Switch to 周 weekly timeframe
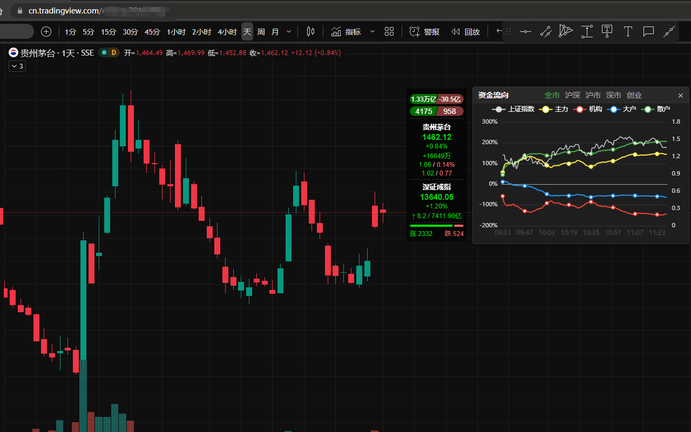Image resolution: width=691 pixels, height=432 pixels. (x=261, y=32)
